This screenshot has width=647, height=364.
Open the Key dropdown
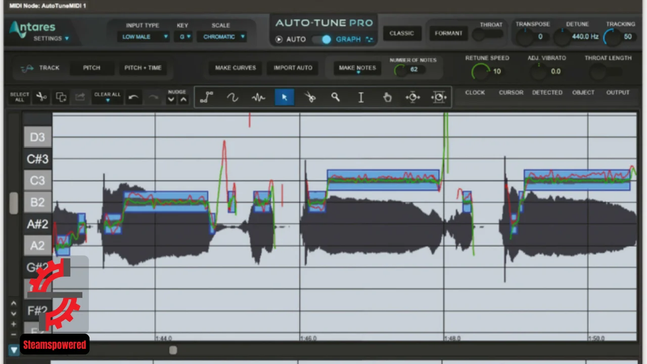click(183, 37)
